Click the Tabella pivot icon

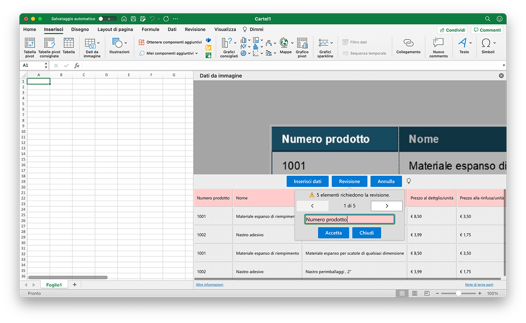coord(30,43)
